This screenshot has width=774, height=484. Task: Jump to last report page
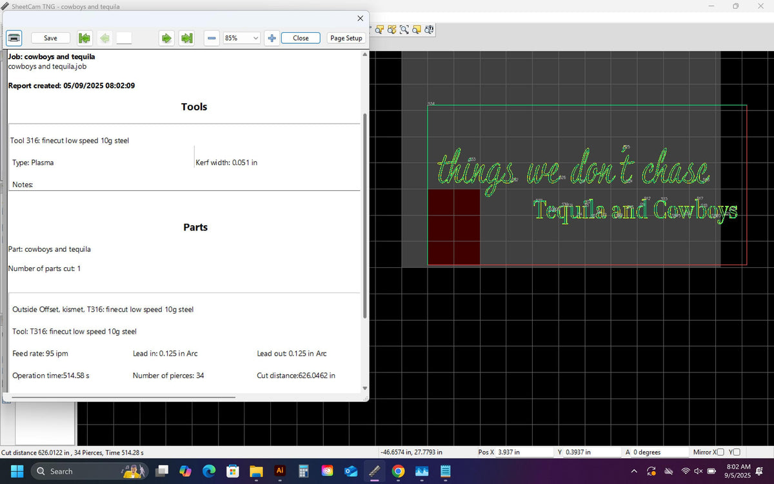pyautogui.click(x=187, y=38)
